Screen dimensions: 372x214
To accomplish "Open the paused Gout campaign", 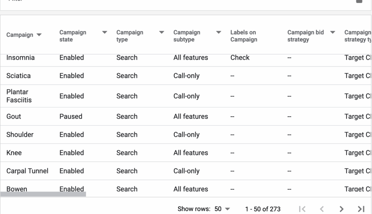I will point(13,116).
